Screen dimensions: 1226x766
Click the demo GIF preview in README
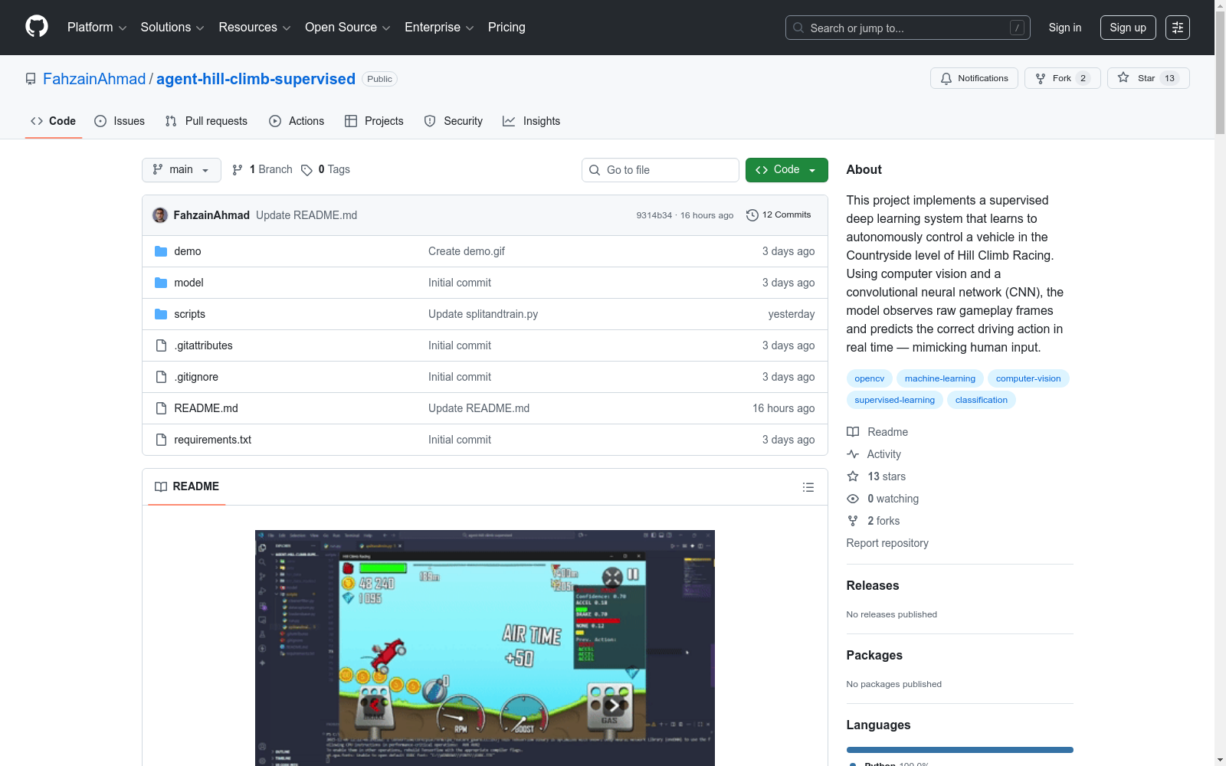(x=485, y=648)
